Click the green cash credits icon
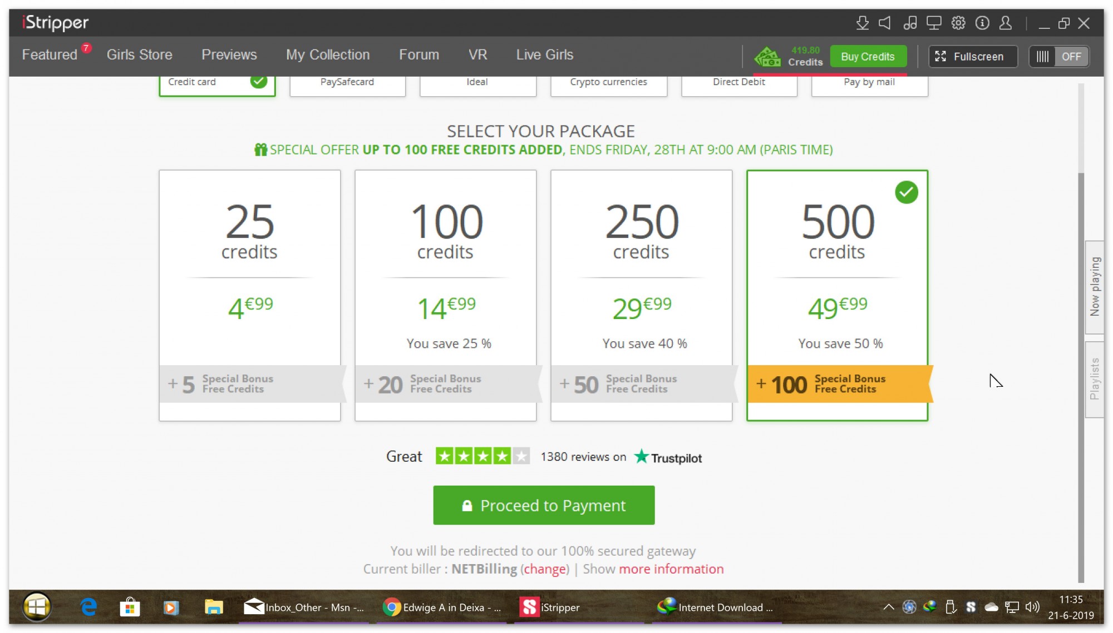 click(767, 57)
